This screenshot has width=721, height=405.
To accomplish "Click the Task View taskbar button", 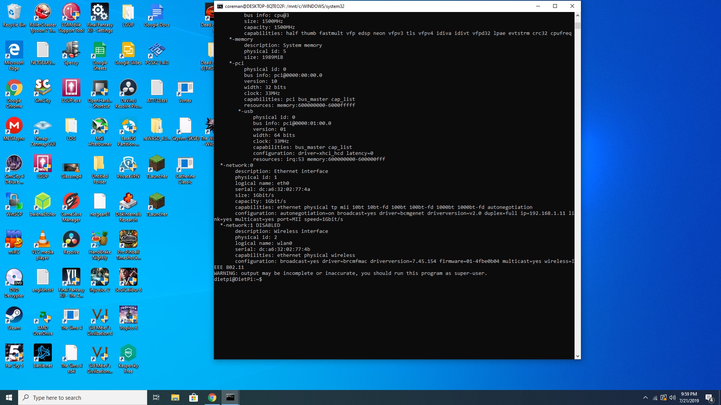I will click(x=156, y=397).
